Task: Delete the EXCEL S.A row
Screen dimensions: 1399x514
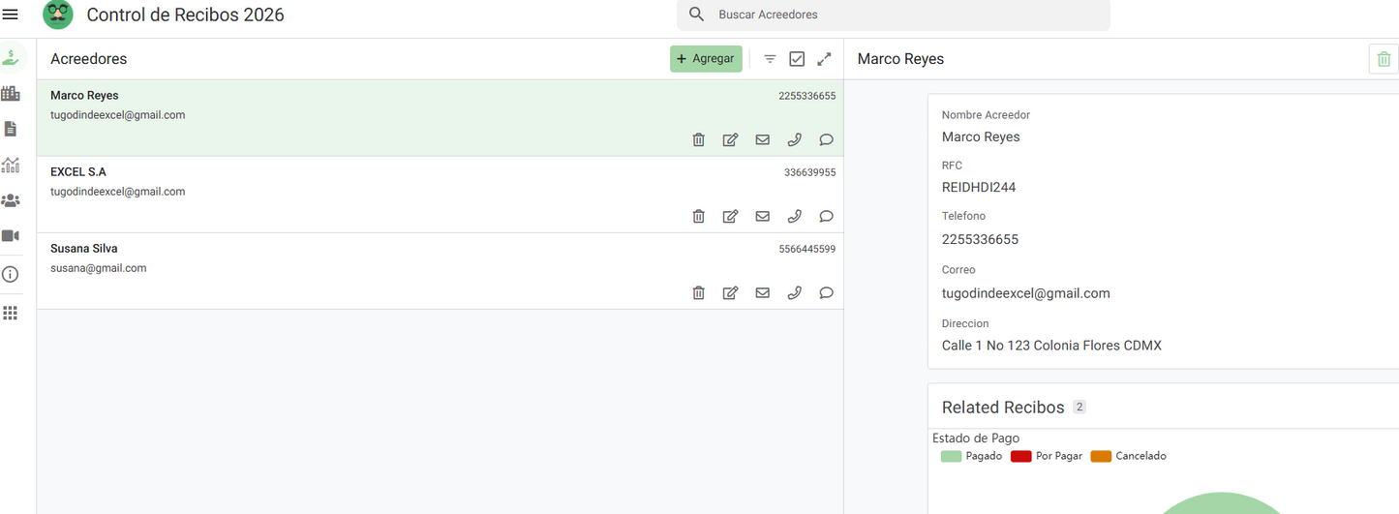Action: tap(698, 216)
